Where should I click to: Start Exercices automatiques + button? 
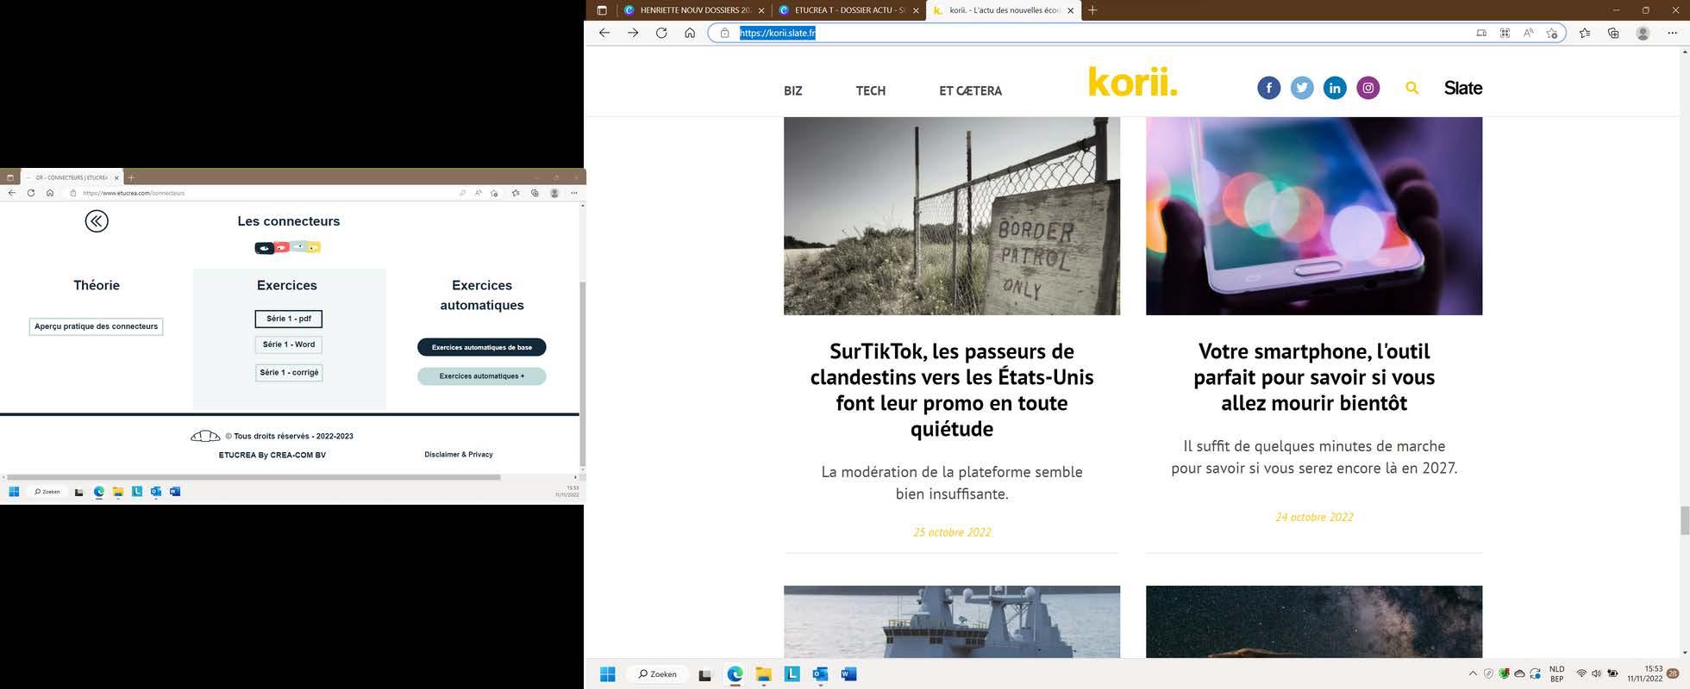(x=482, y=376)
